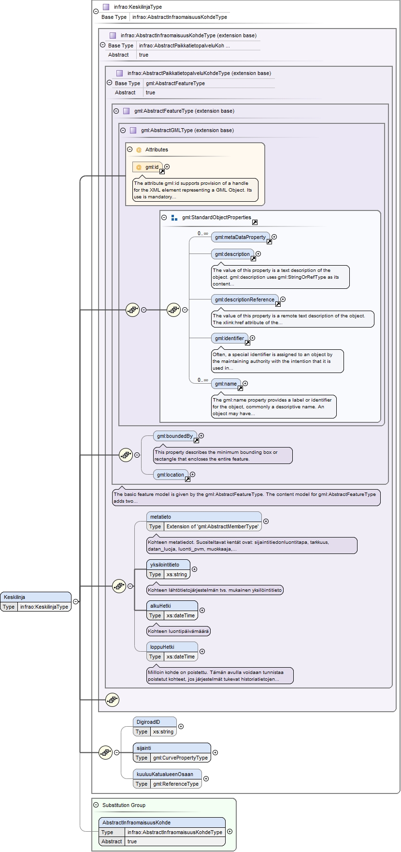This screenshot has width=401, height=852.
Task: Expand alkuHetki plus button
Action: [x=202, y=610]
